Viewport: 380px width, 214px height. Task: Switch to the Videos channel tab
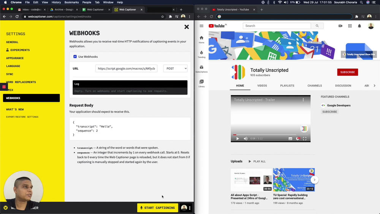click(x=262, y=86)
